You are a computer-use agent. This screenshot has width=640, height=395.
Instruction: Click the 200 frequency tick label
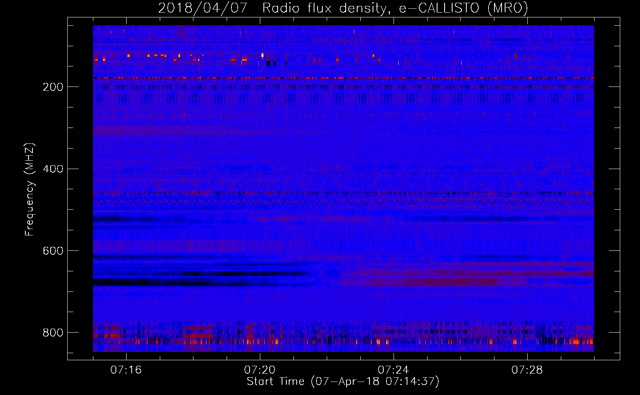(x=53, y=87)
